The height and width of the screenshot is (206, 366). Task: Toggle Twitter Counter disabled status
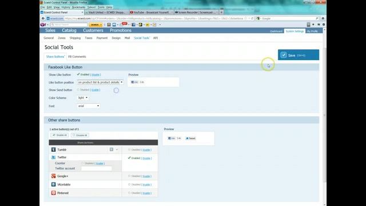82,163
